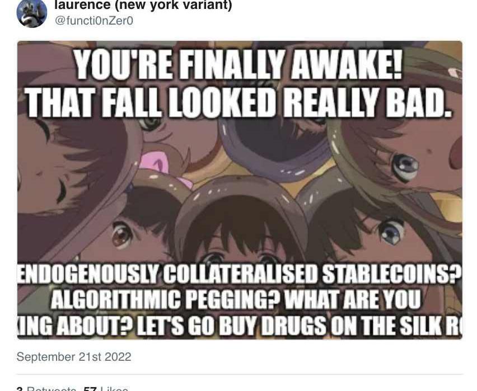Screen dimensions: 477x391
Task: Click the YOU'RE FINALLY AWAKE! caption in meme
Action: (238, 64)
